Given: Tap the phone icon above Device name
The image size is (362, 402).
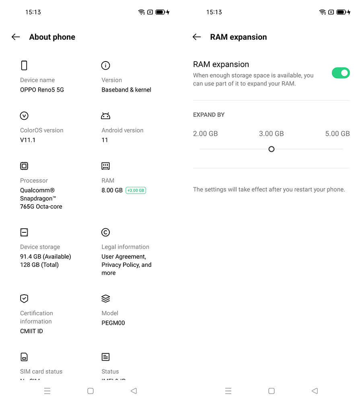Looking at the screenshot, I should click(24, 66).
